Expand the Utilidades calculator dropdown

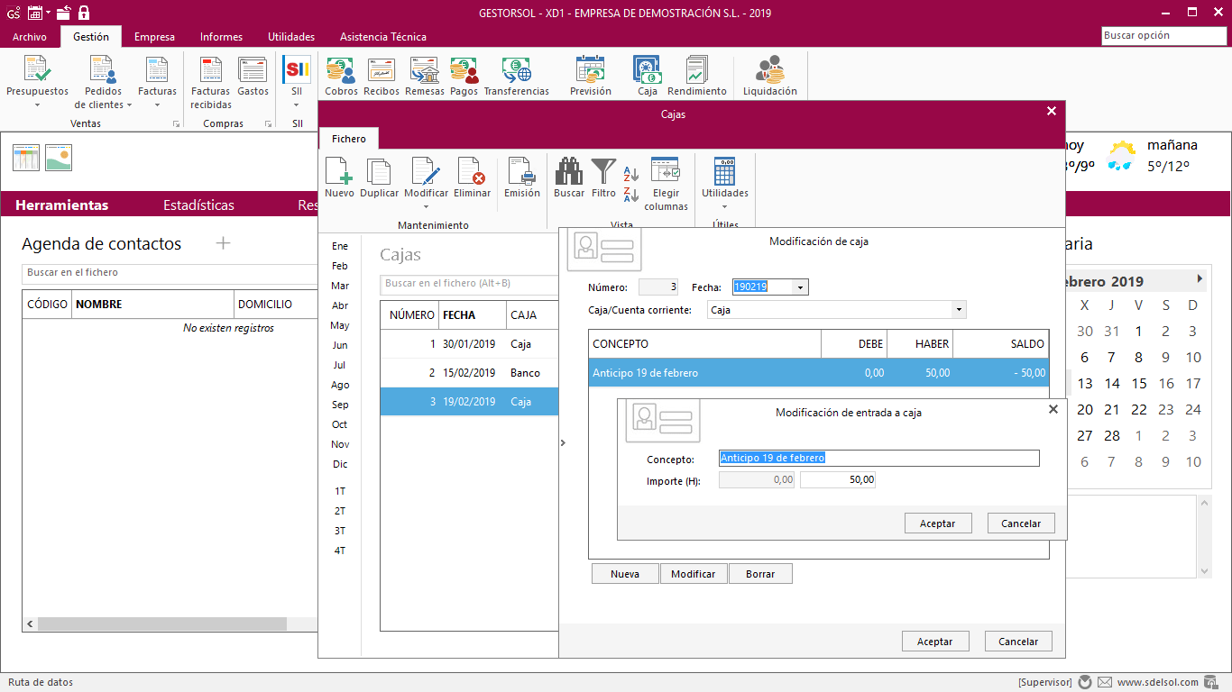(724, 207)
